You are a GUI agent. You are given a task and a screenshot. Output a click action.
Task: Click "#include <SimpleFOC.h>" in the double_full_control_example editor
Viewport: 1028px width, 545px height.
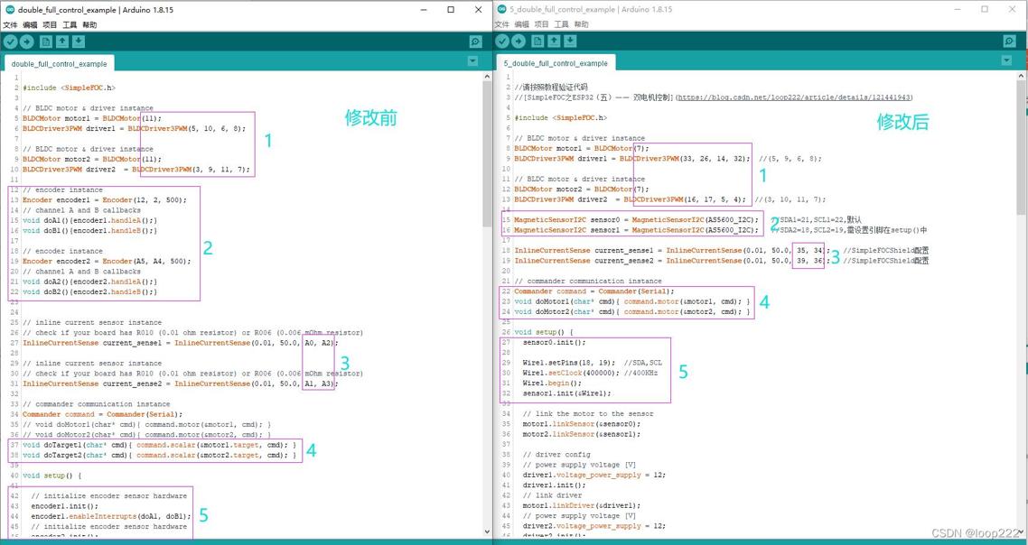69,88
